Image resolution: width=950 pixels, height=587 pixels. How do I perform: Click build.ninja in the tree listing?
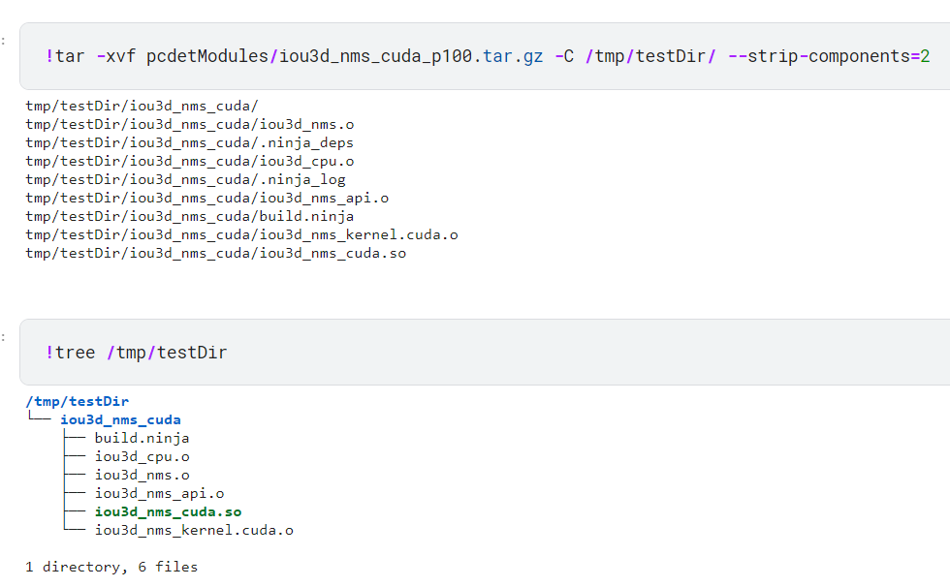click(142, 438)
